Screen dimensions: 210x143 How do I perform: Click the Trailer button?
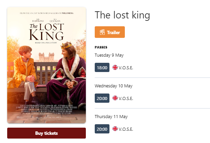pos(110,32)
